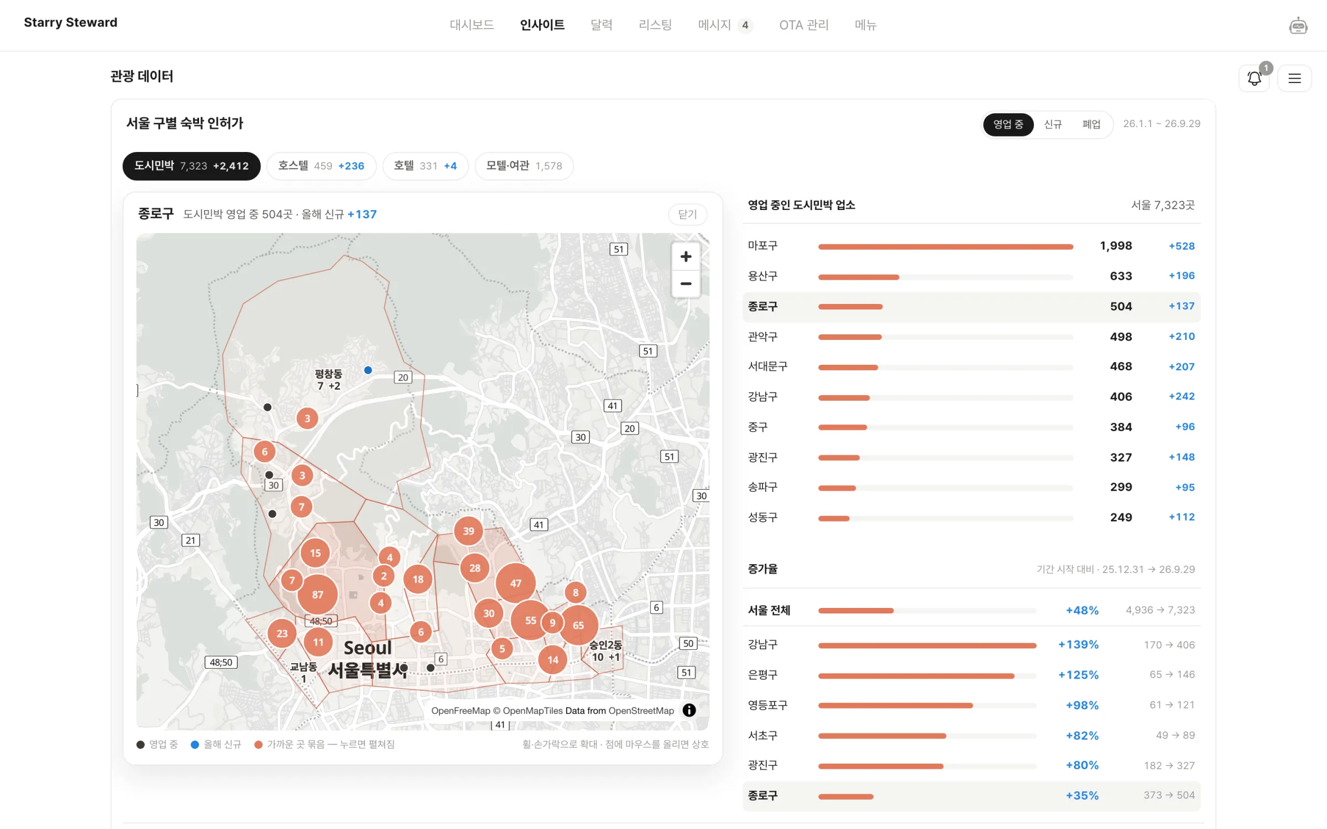Screen dimensions: 1327x829
Task: Select the 도시민박 category chip
Action: (191, 166)
